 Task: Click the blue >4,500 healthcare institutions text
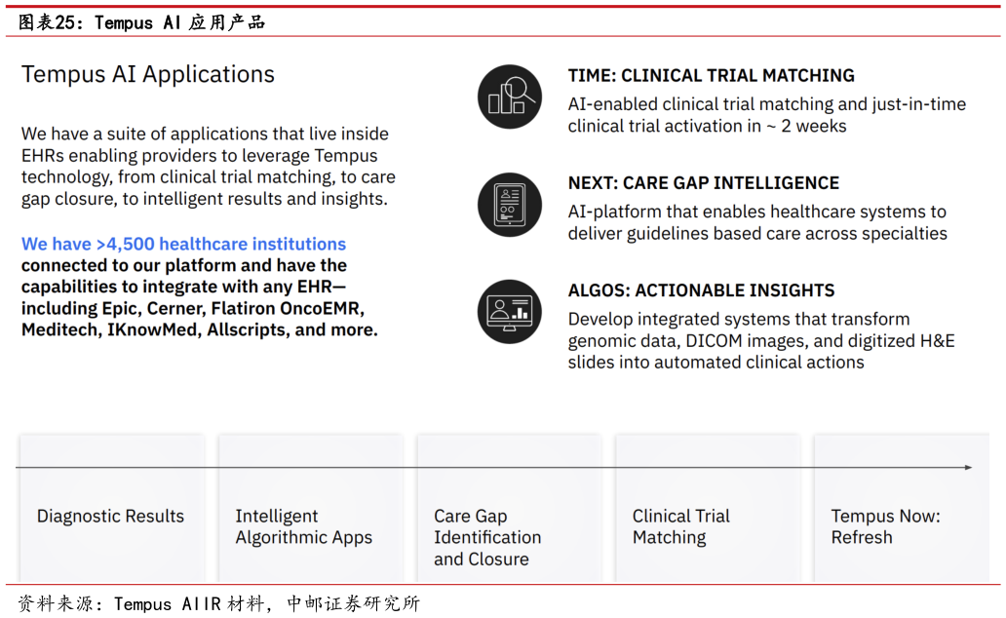[x=183, y=244]
